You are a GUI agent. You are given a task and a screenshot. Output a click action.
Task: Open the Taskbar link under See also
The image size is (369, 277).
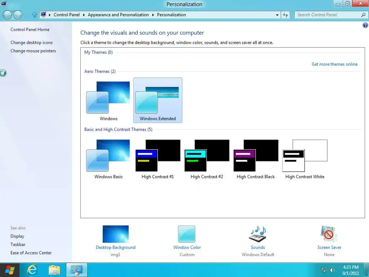[18, 245]
